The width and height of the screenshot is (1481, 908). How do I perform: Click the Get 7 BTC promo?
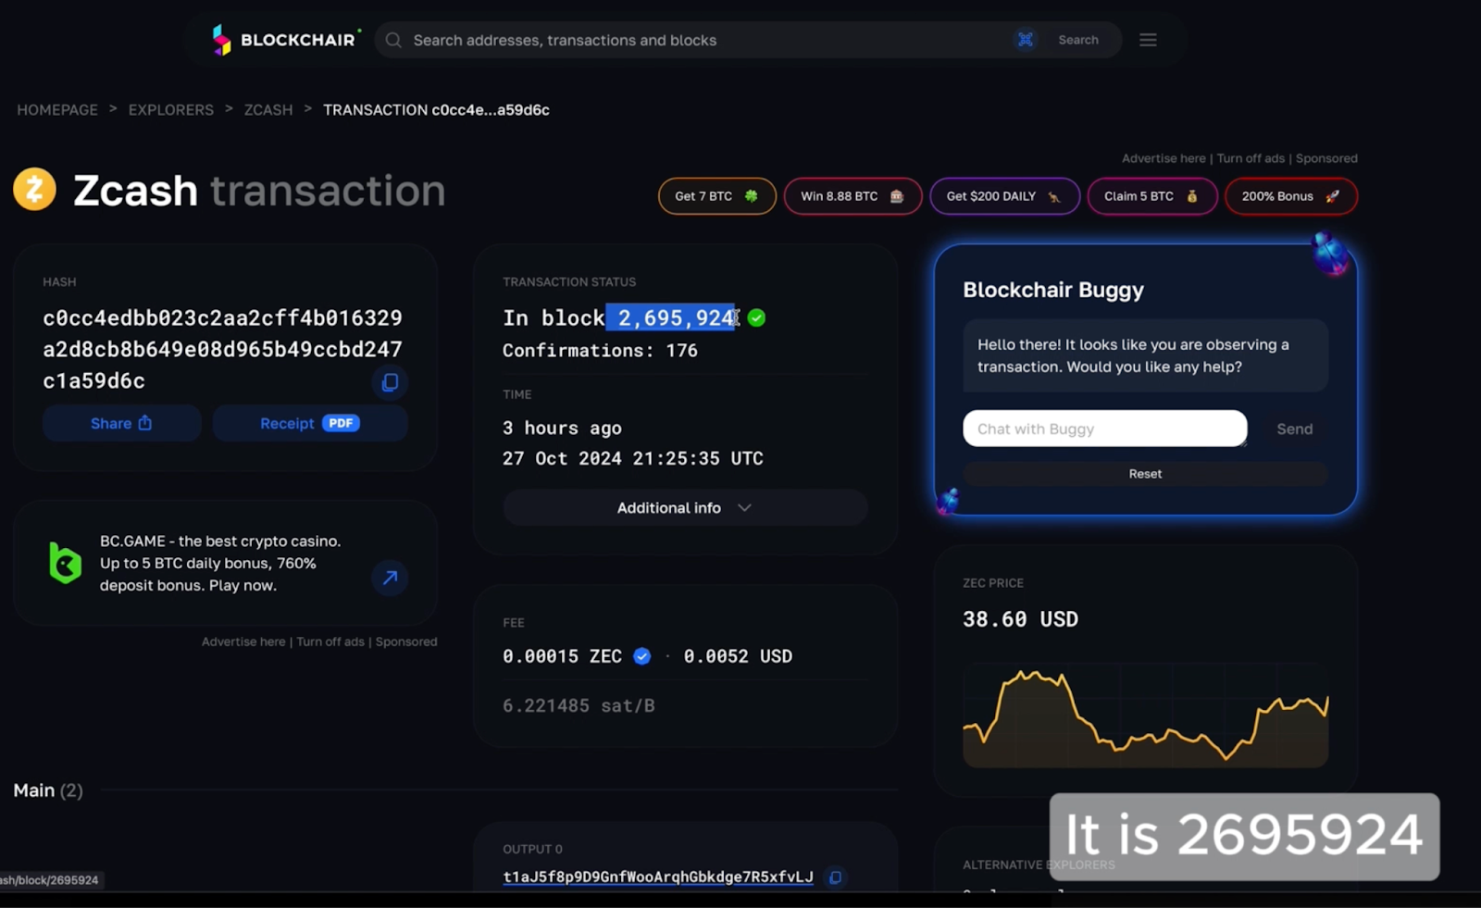point(716,196)
